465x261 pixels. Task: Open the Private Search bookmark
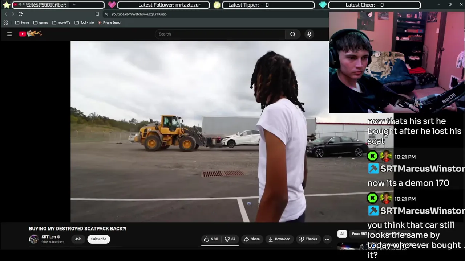110,22
